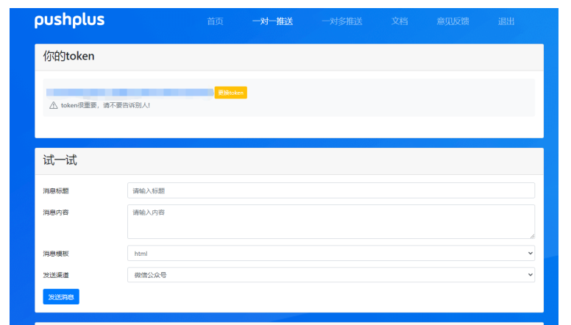
Task: Click the token warning notice text
Action: pos(105,105)
